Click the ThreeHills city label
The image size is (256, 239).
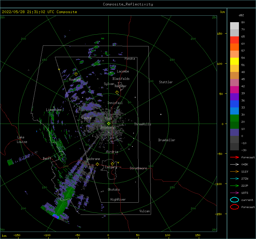pyautogui.click(x=143, y=124)
